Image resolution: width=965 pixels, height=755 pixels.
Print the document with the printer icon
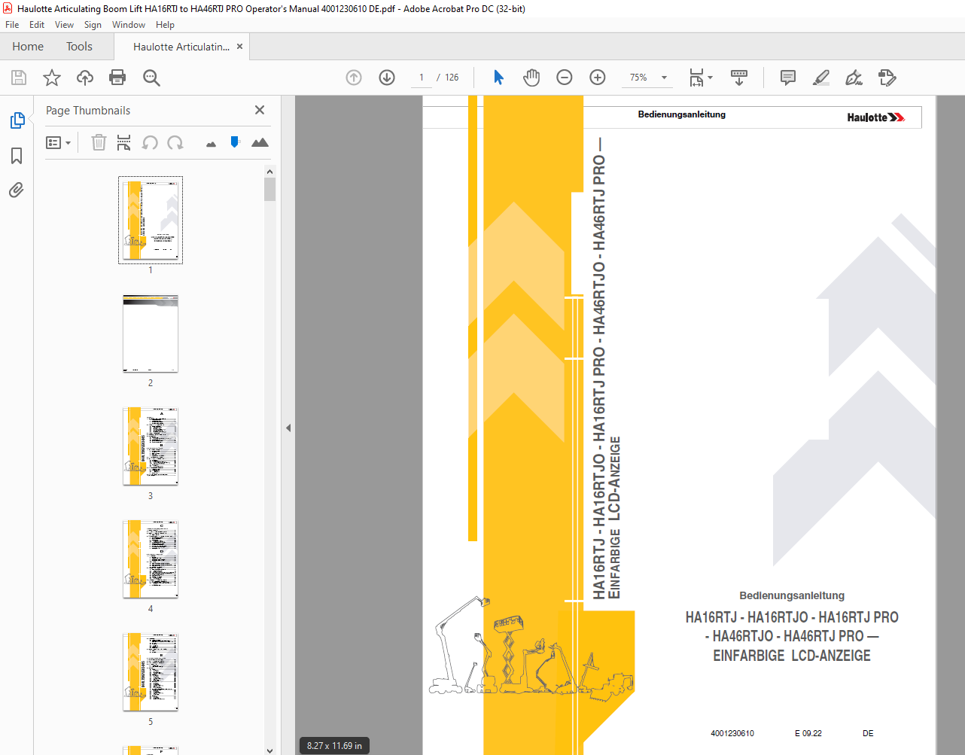(117, 78)
